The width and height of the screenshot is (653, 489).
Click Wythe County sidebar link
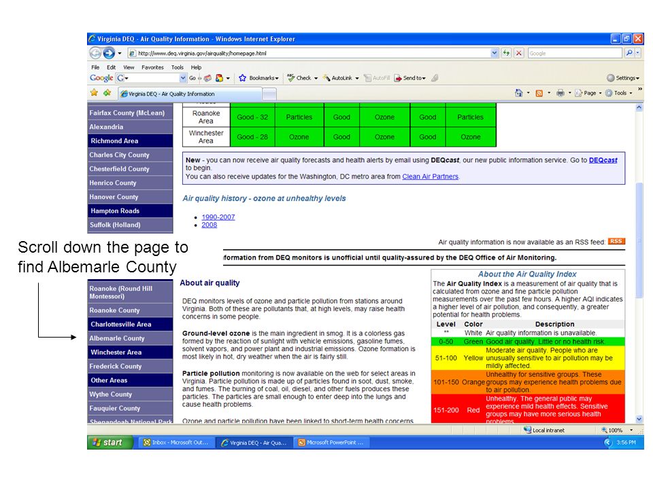[x=130, y=394]
